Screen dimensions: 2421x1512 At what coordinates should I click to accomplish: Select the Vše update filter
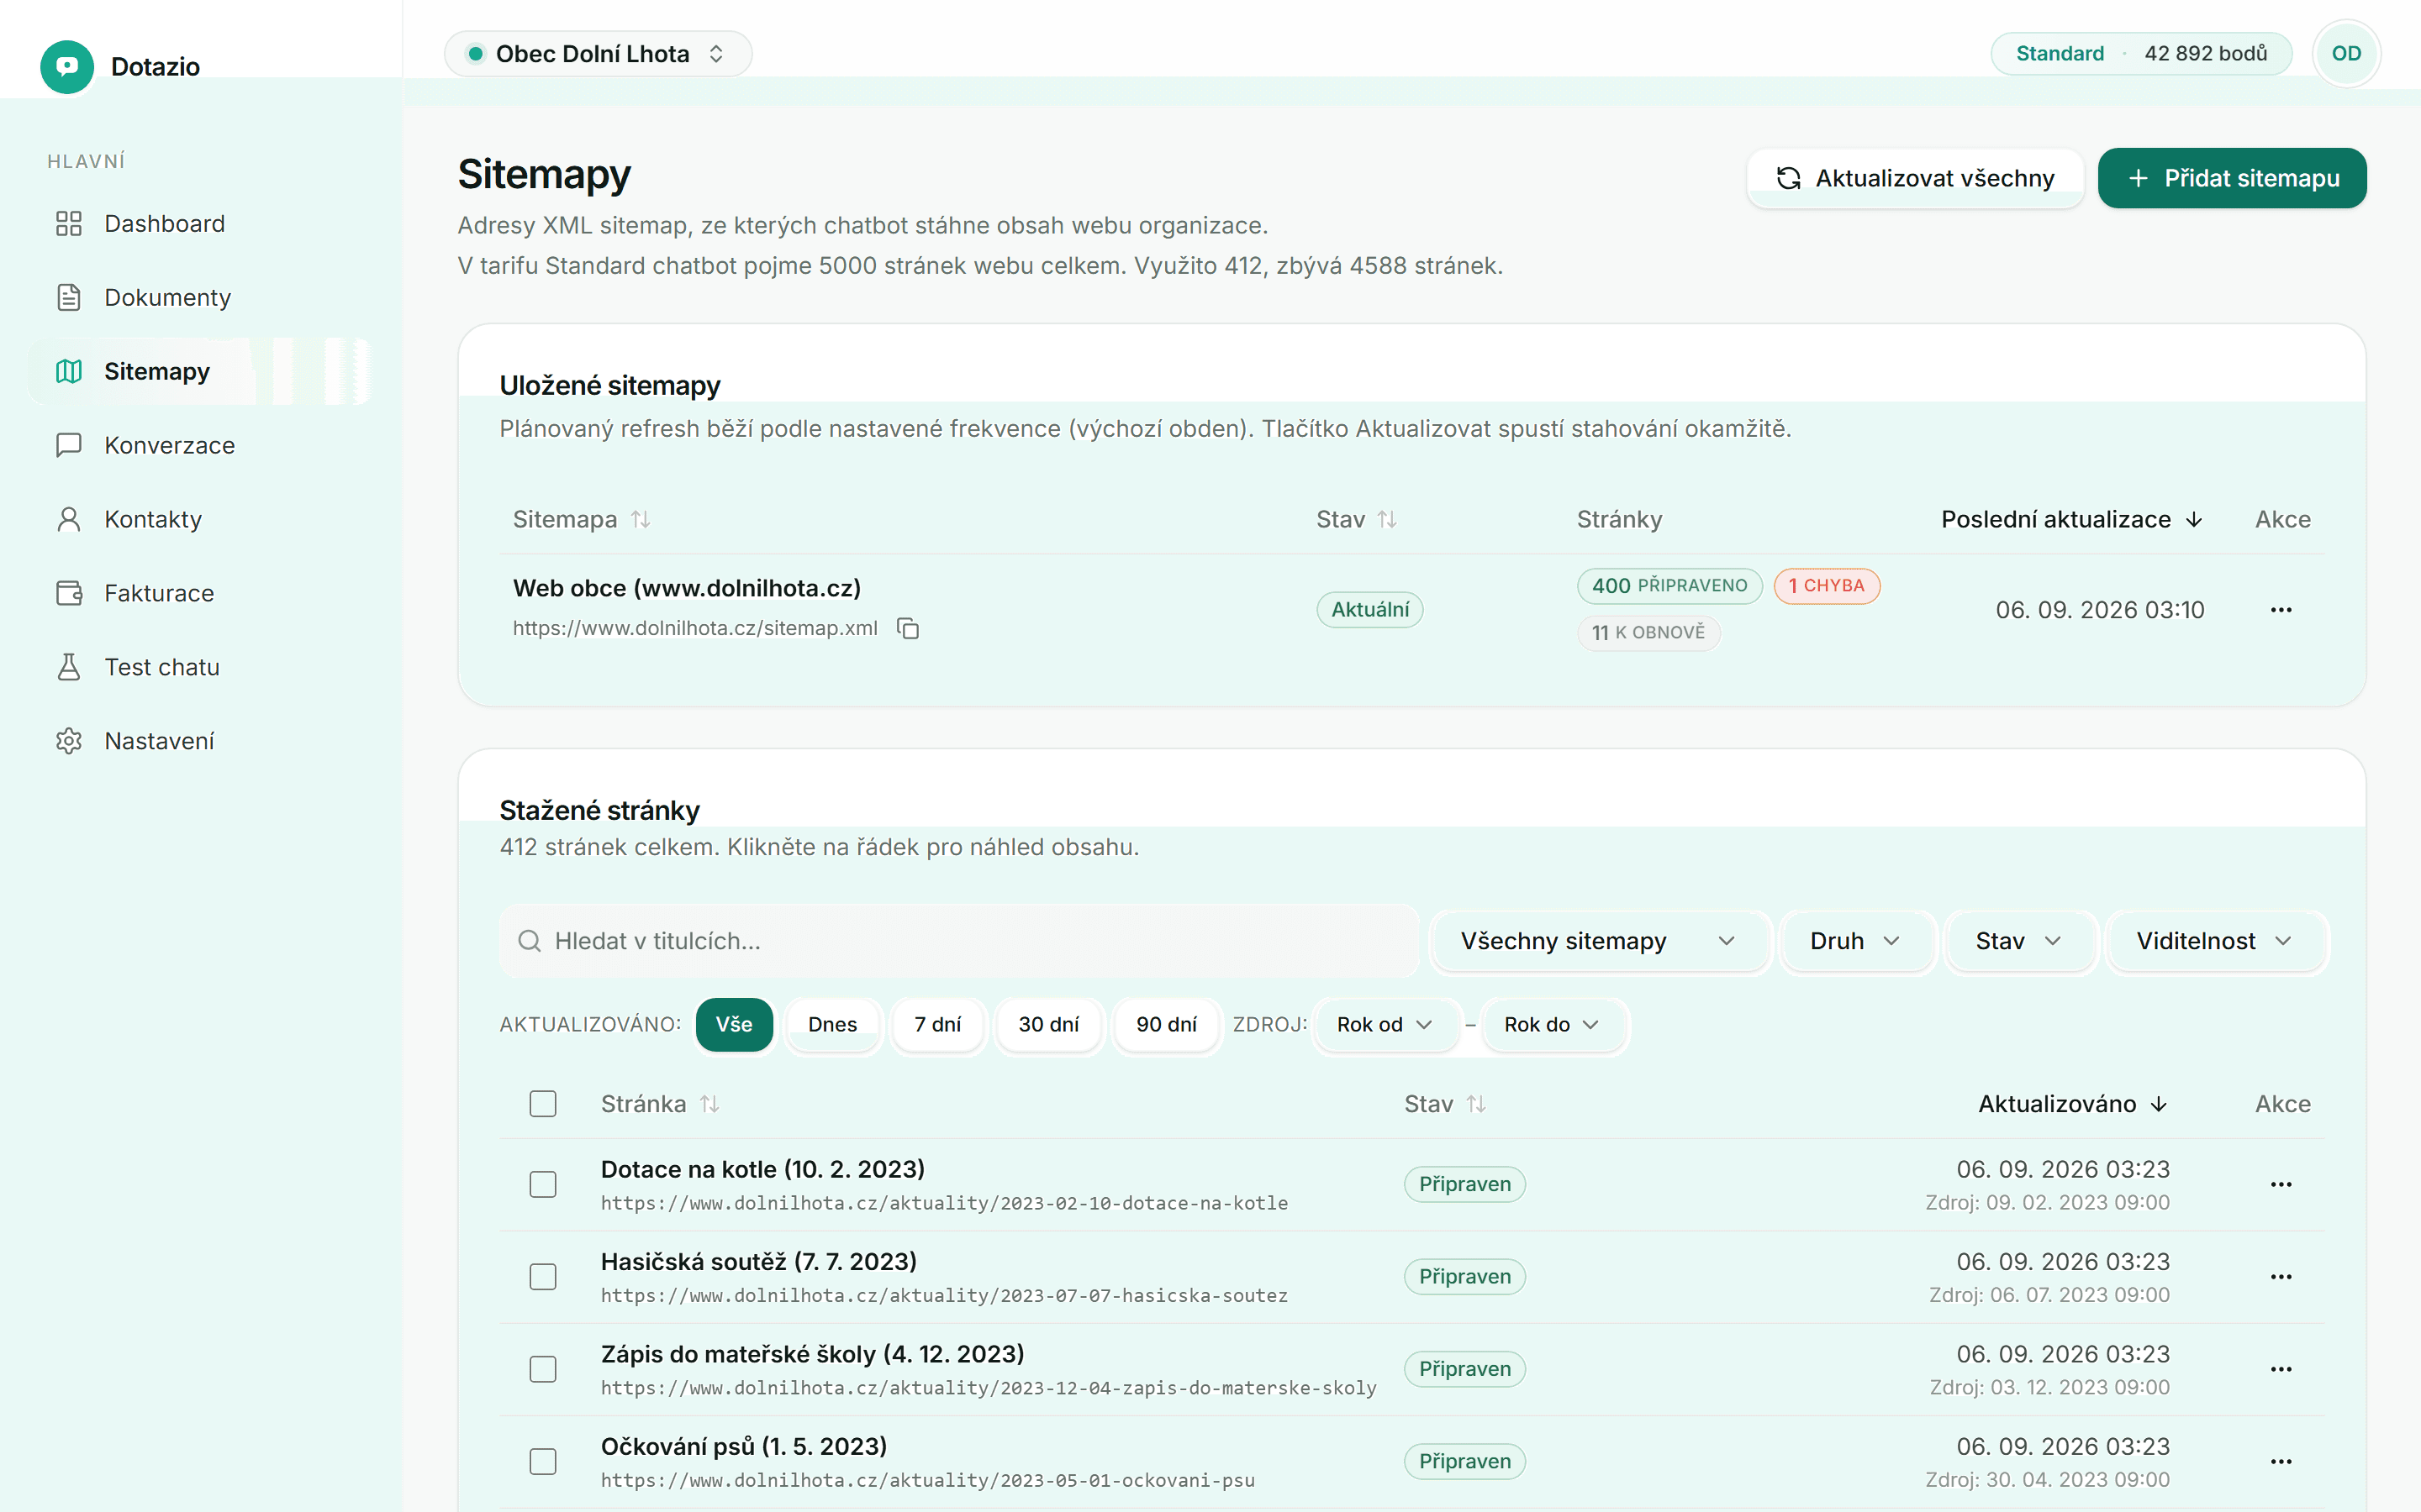click(735, 1025)
